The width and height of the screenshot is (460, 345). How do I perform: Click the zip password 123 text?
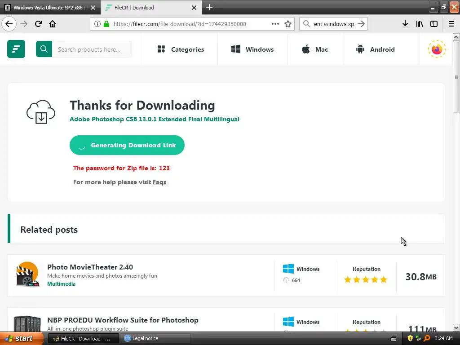(121, 168)
